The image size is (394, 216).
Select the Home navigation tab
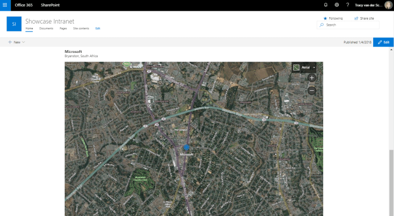[x=29, y=28]
